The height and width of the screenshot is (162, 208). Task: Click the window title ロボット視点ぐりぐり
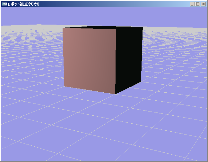(24, 4)
